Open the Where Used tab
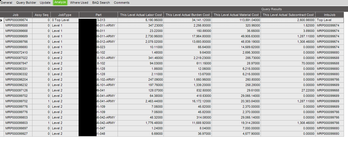 pyautogui.click(x=79, y=3)
